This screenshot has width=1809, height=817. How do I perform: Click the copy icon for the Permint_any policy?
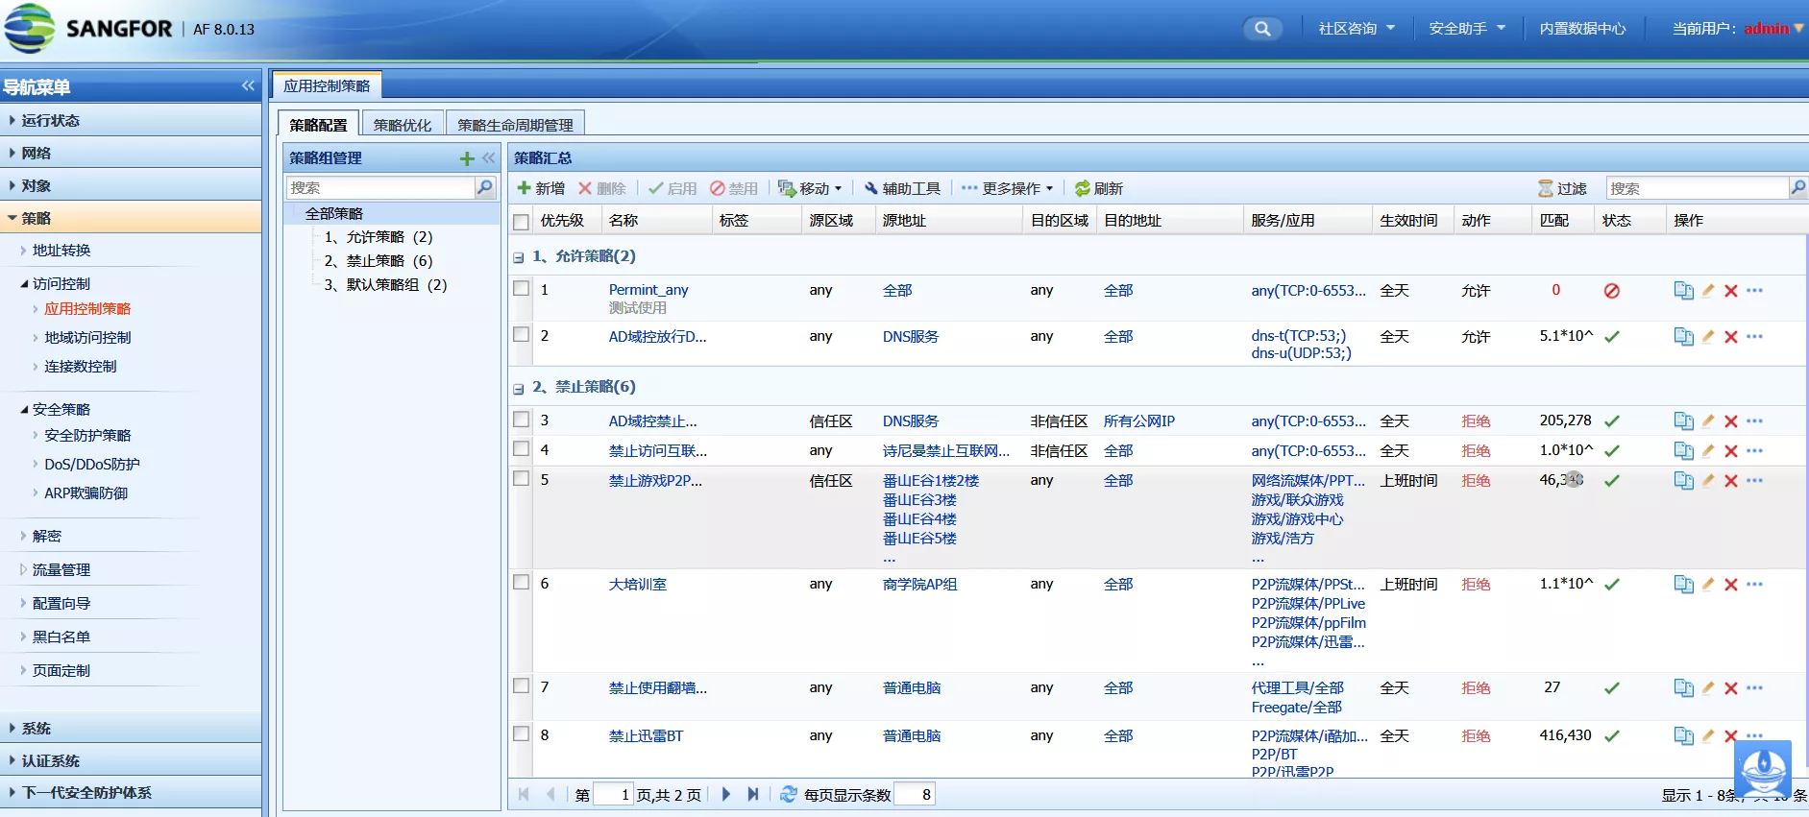(1683, 291)
